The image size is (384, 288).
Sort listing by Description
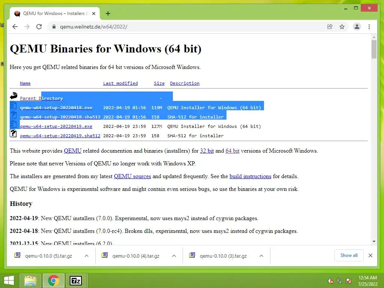tap(184, 83)
